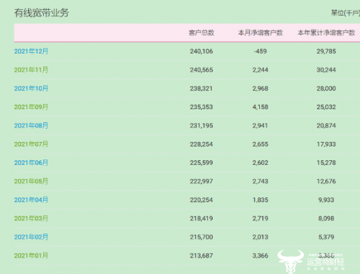Click the 客户总数 column header
Screen dimensions: 360x274
[x=202, y=33]
